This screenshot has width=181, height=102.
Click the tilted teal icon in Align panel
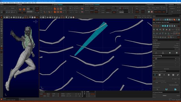[x=167, y=26]
